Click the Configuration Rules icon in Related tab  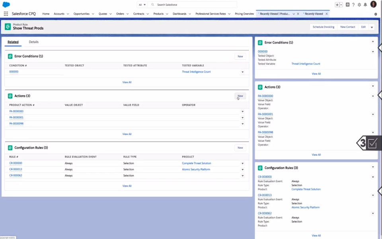coord(10,148)
